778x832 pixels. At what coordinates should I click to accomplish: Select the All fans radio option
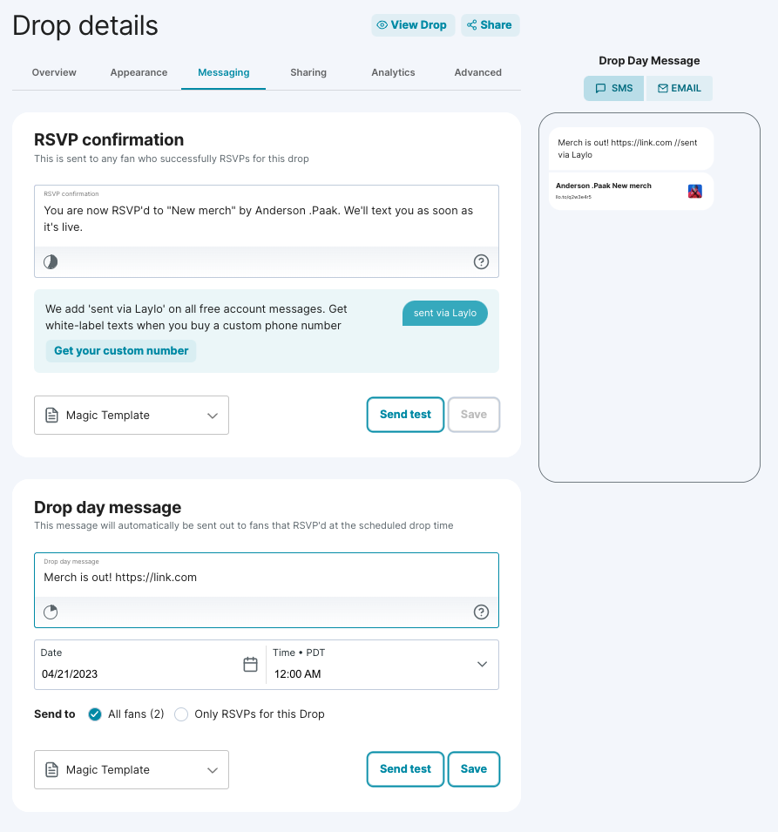[95, 714]
